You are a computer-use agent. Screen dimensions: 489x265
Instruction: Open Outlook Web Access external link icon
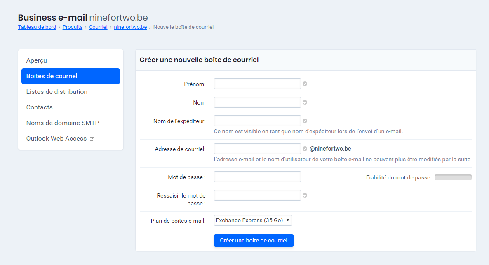(92, 138)
